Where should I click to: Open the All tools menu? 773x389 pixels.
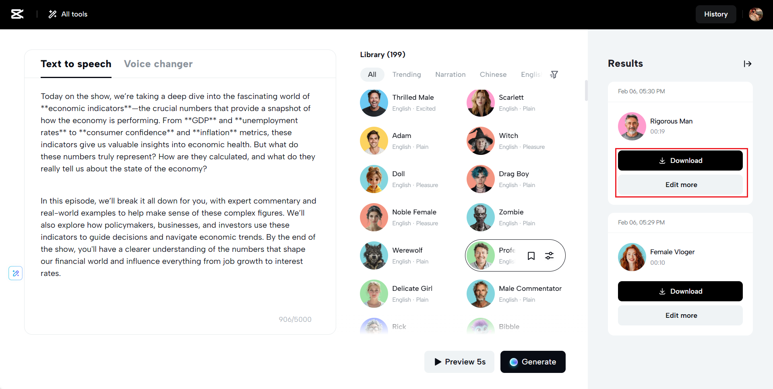(x=68, y=14)
